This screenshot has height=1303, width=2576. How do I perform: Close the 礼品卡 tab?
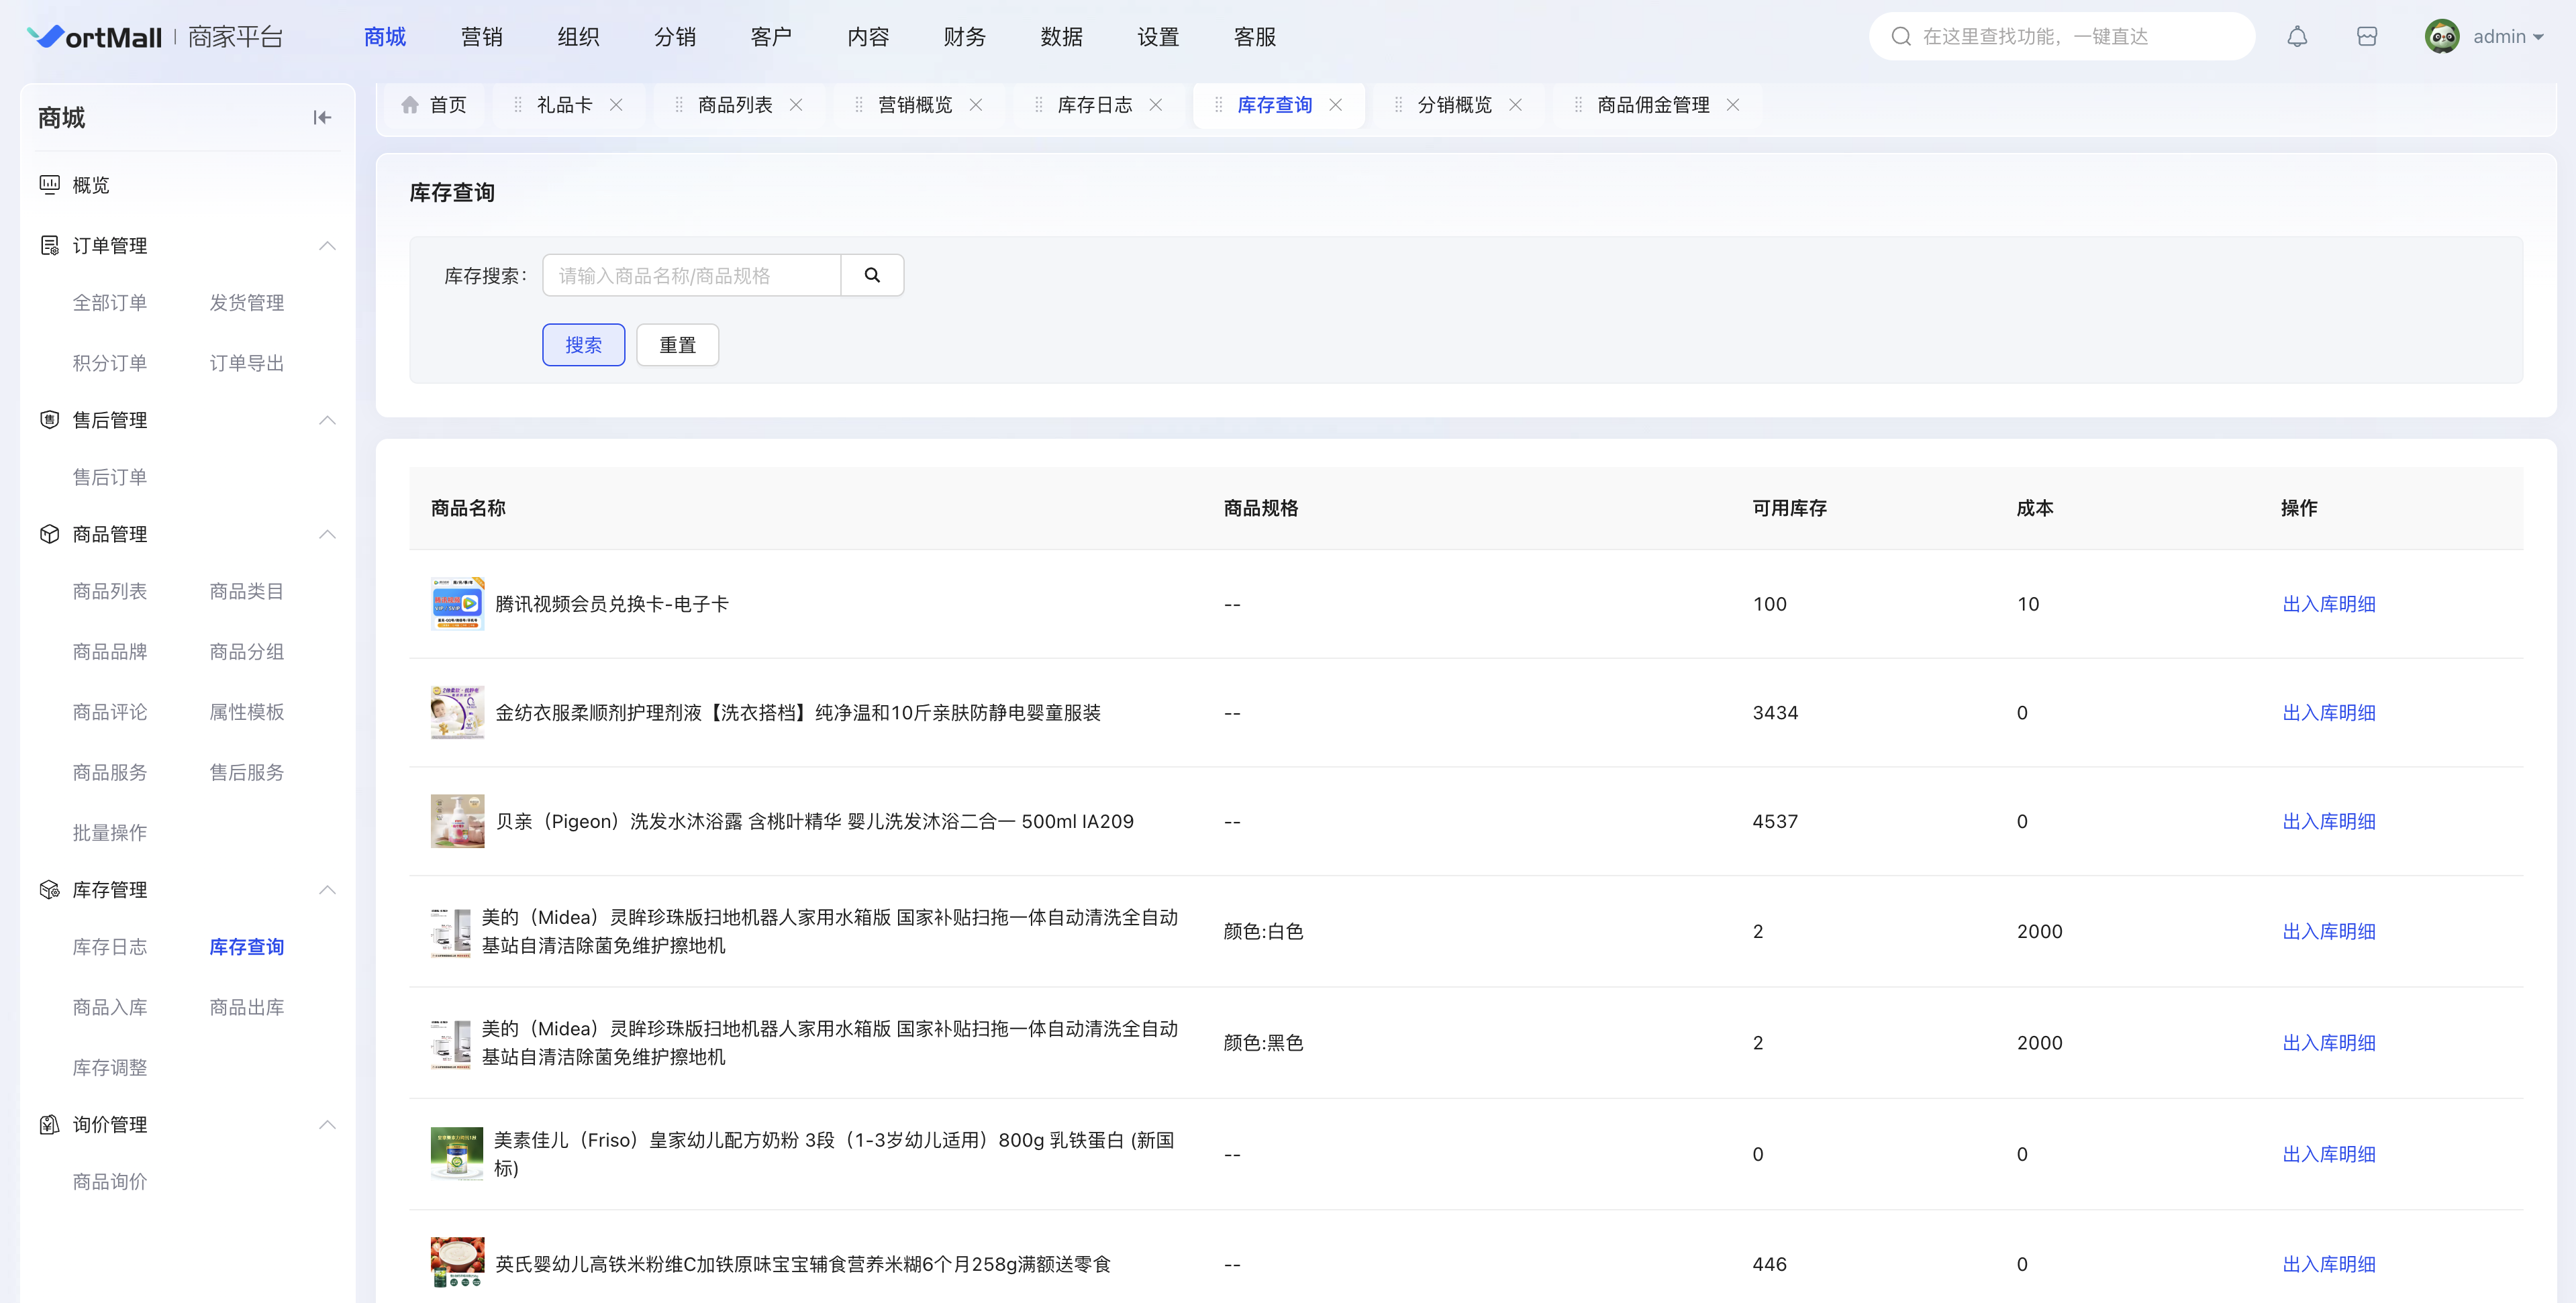(617, 105)
